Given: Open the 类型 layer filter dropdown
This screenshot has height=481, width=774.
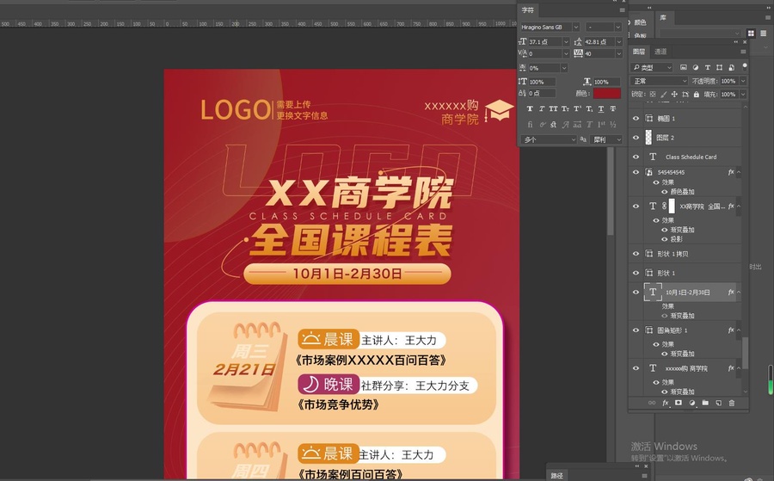Looking at the screenshot, I should (652, 67).
